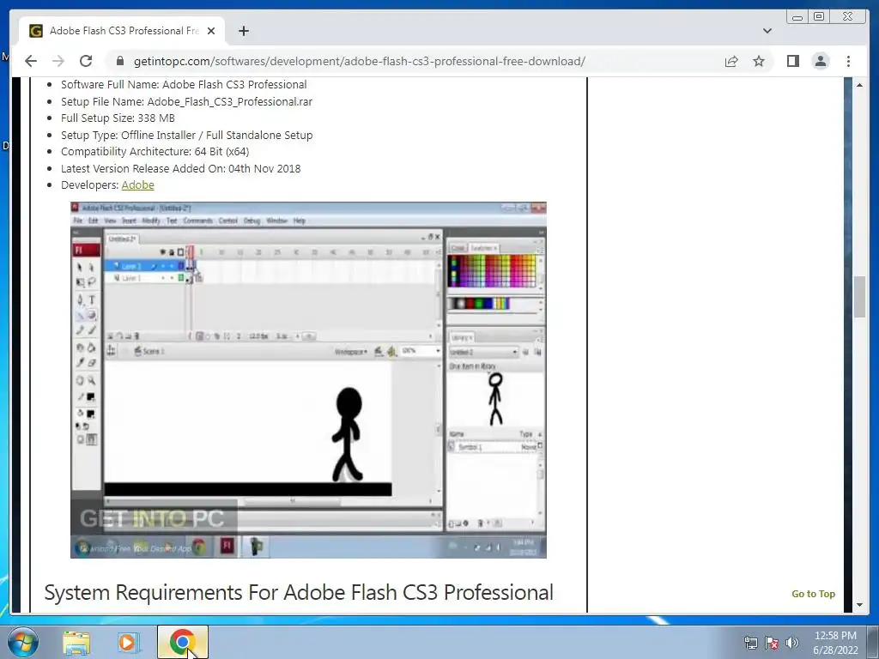Share this page using the share icon
This screenshot has height=659, width=879.
click(x=731, y=61)
